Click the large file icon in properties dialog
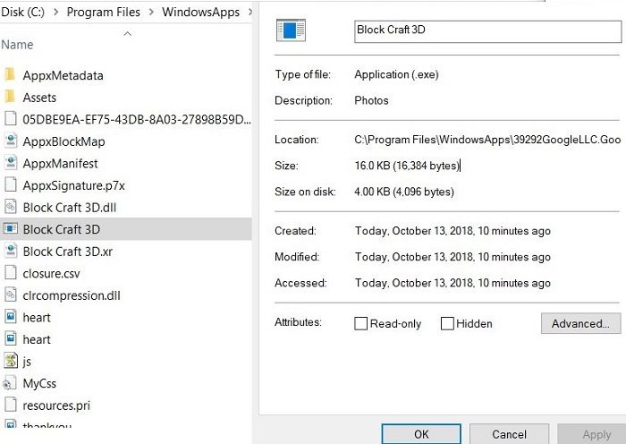 [291, 31]
